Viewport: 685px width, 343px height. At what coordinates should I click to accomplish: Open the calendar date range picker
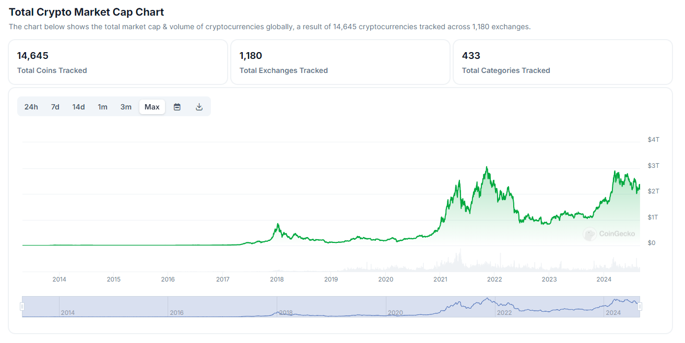[x=177, y=107]
